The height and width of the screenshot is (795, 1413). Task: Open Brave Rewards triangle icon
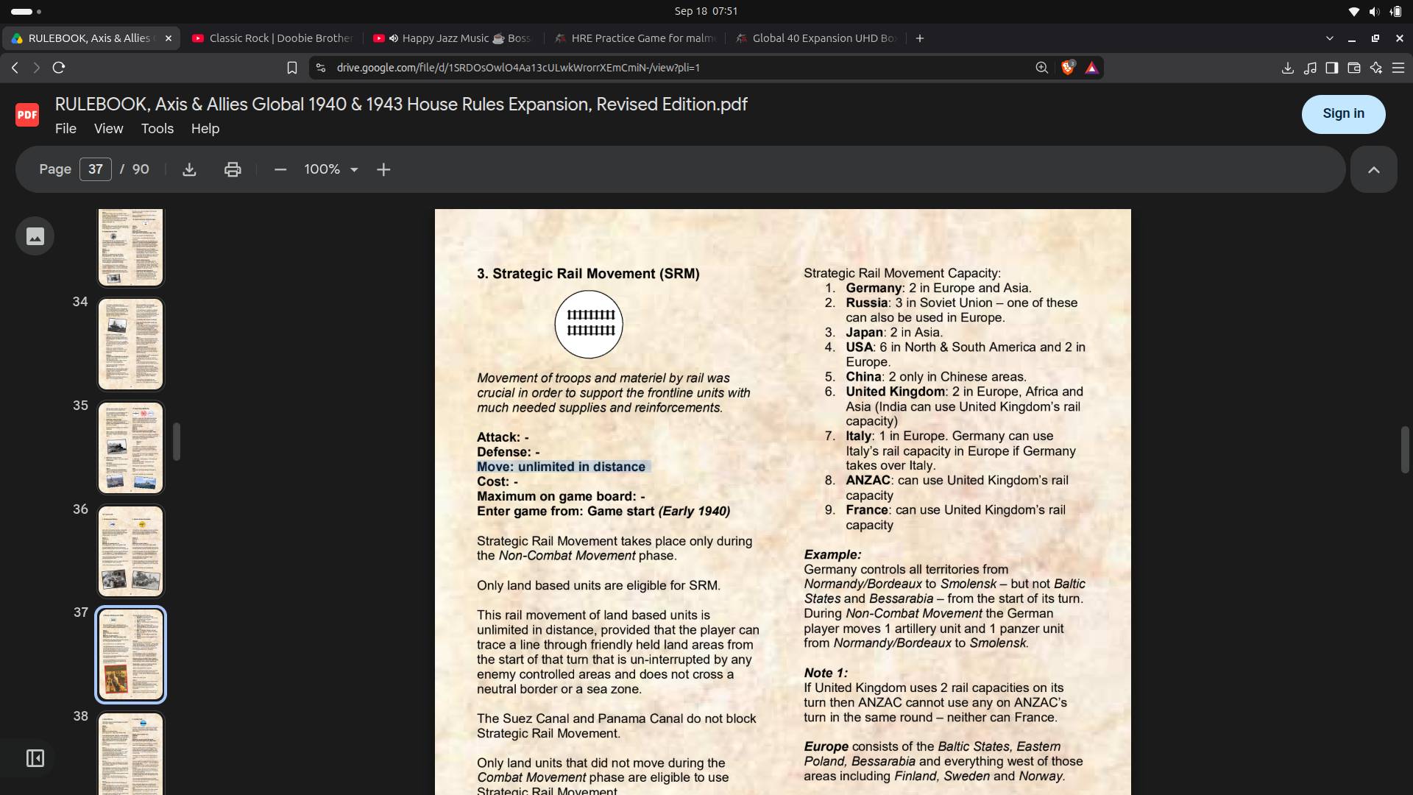[1092, 68]
